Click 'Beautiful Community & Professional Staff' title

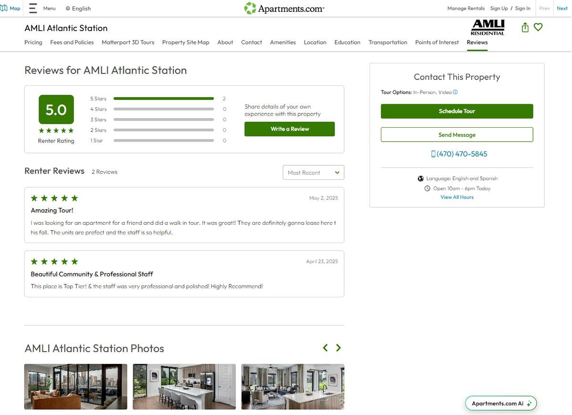[x=92, y=274]
